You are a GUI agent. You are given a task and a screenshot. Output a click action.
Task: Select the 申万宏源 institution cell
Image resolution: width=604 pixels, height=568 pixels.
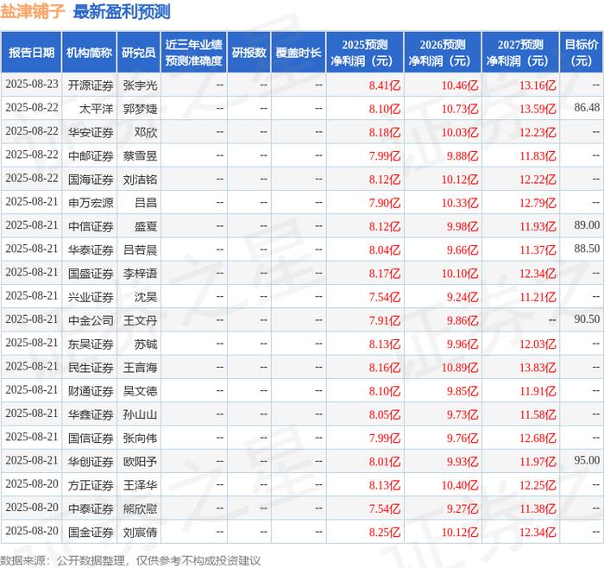(91, 203)
